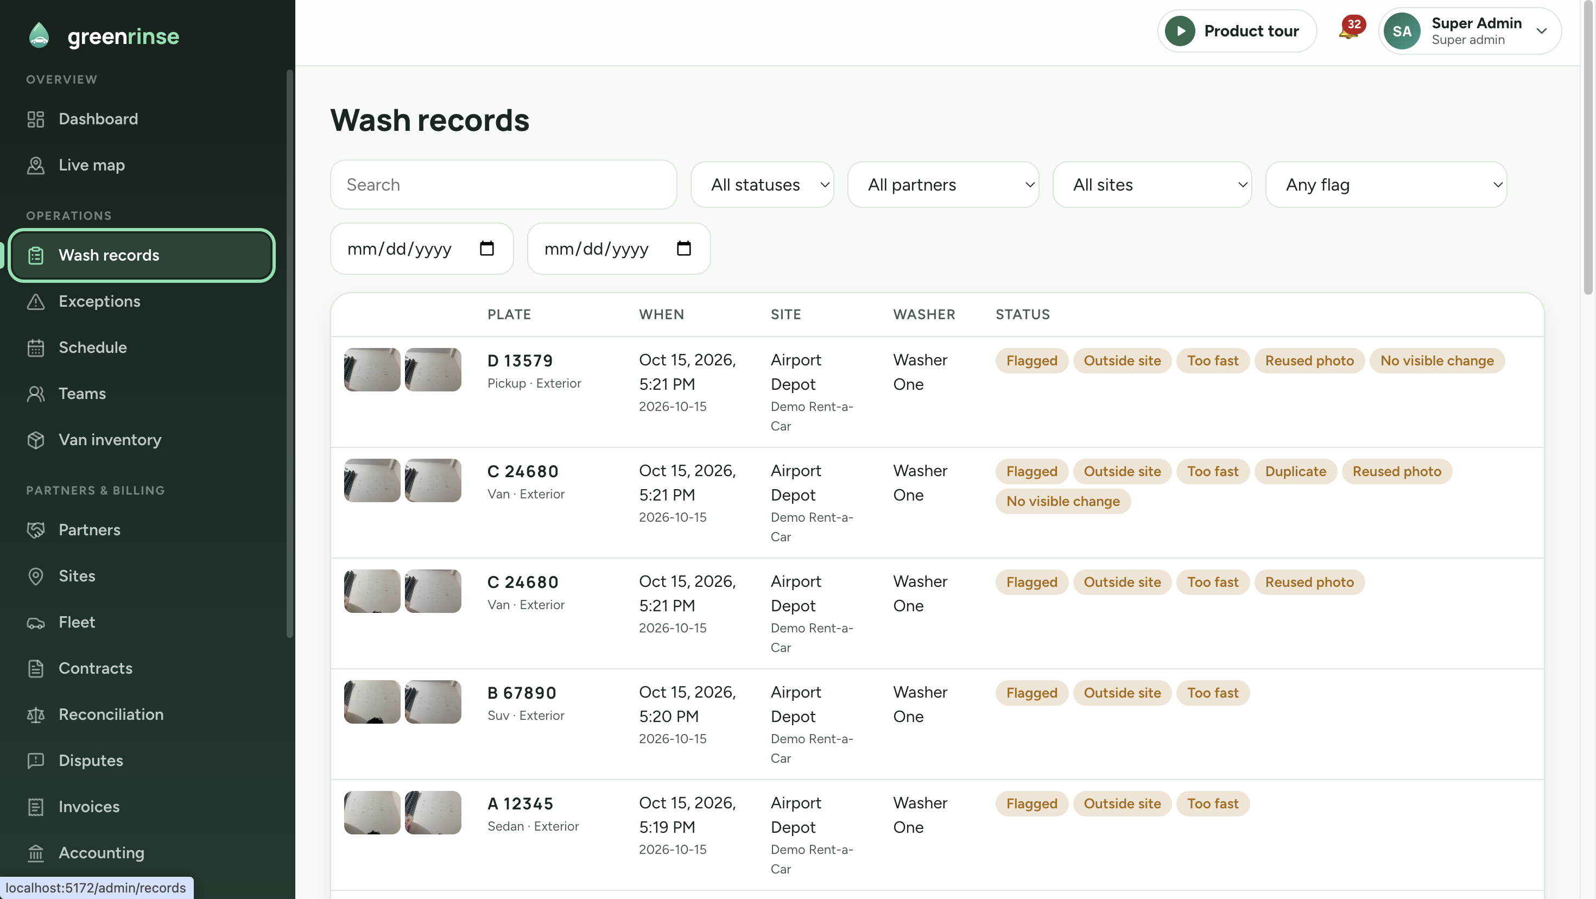This screenshot has height=899, width=1596.
Task: Open first photo thumbnail of D 13579
Action: click(x=372, y=370)
